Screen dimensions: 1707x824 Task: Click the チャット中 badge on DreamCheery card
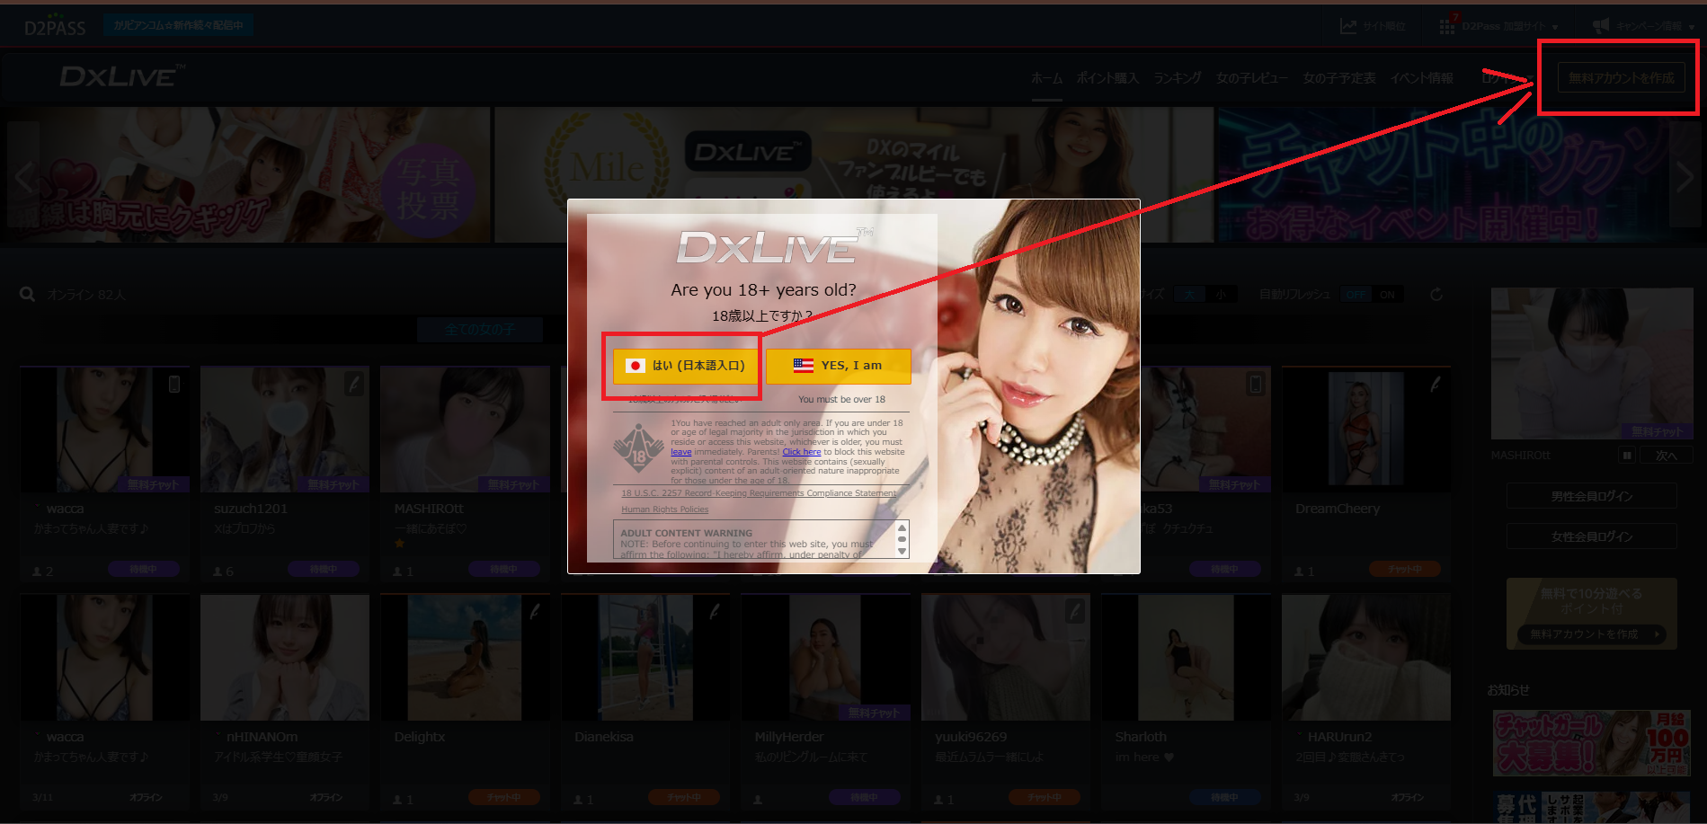point(1405,569)
